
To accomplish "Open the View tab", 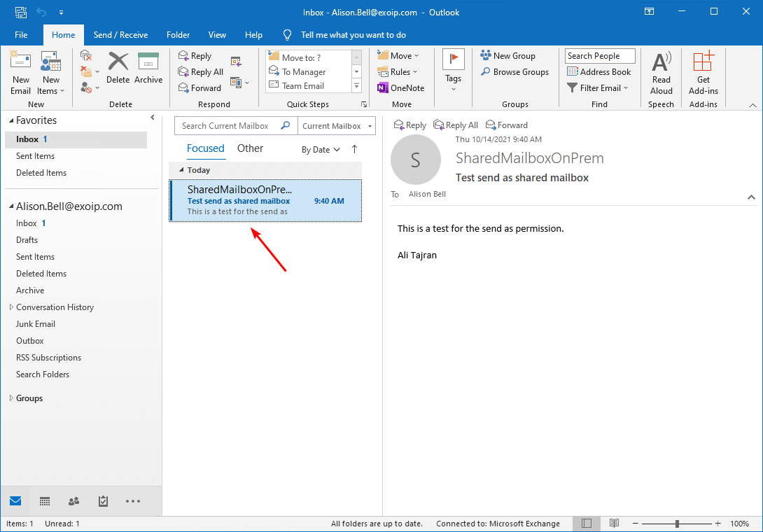I will tap(217, 35).
